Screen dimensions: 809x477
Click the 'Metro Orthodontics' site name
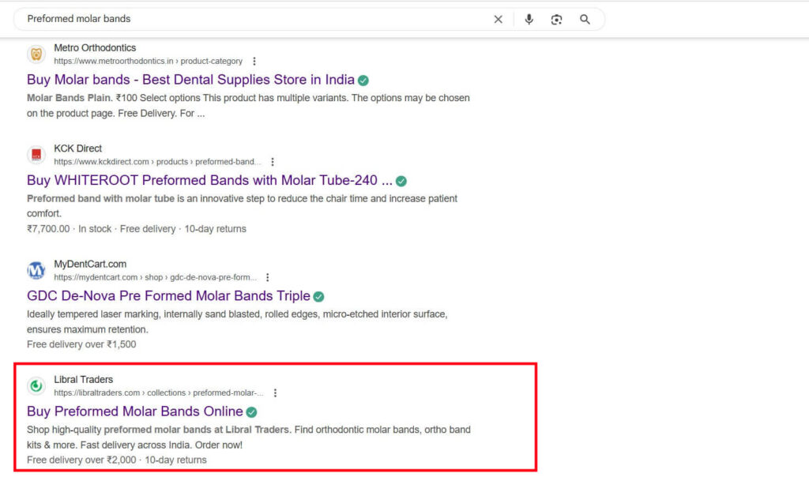(x=95, y=47)
